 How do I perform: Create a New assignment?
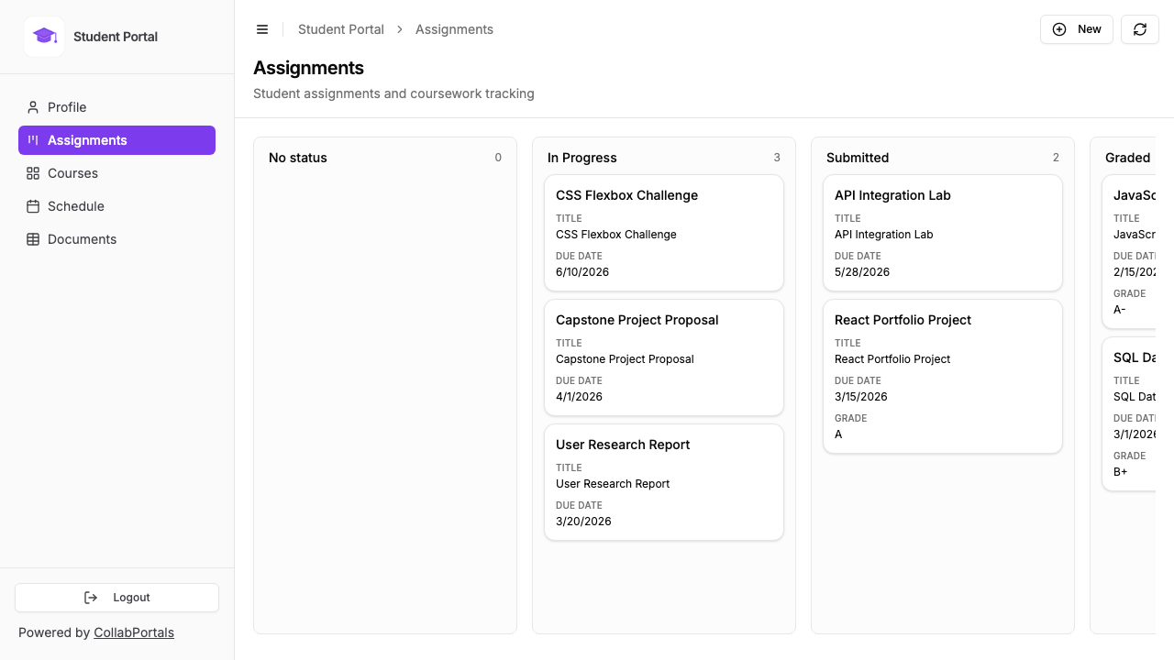click(x=1077, y=29)
